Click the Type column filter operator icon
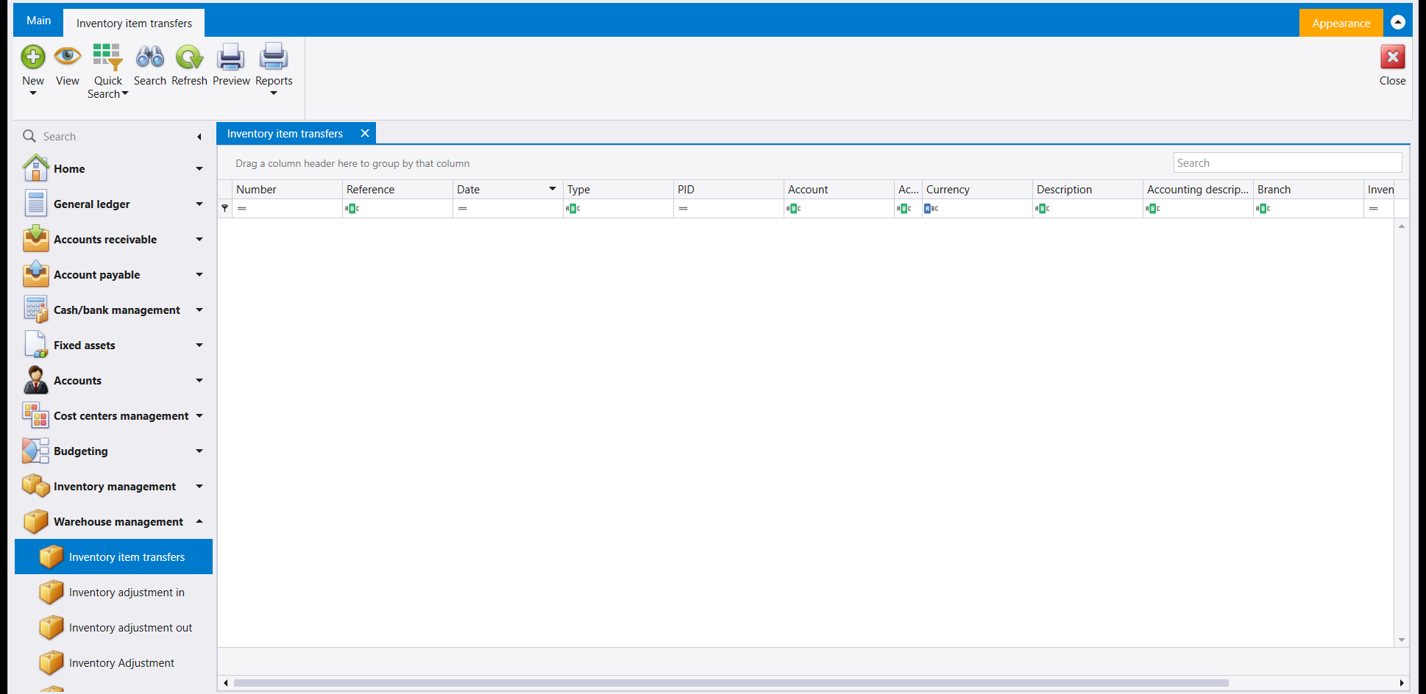The width and height of the screenshot is (1426, 694). 573,209
